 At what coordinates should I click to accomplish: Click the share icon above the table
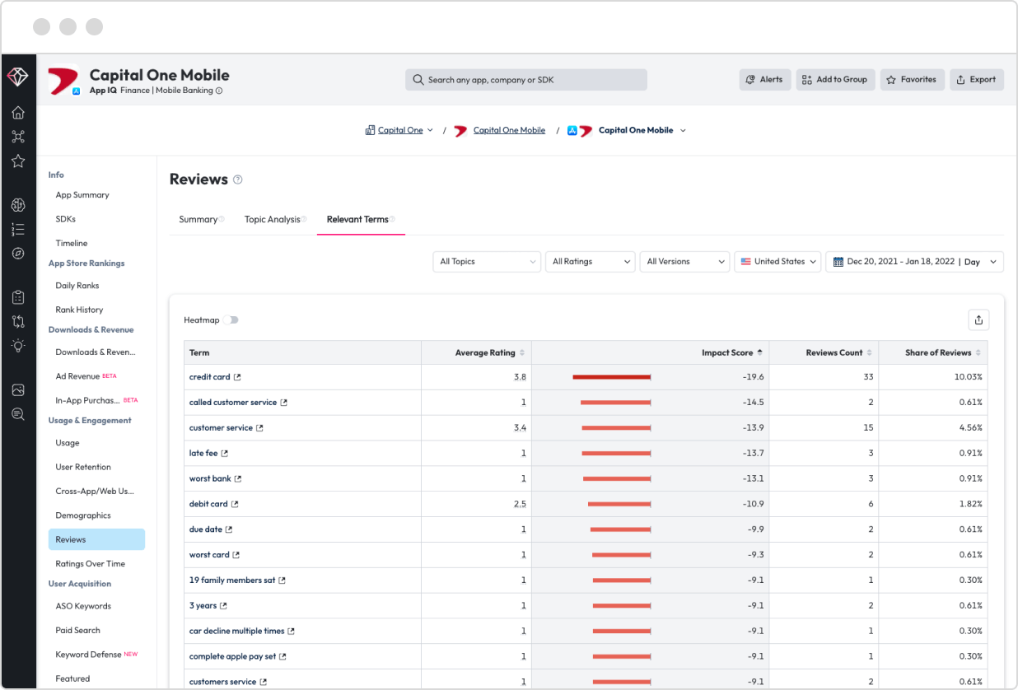pyautogui.click(x=978, y=320)
